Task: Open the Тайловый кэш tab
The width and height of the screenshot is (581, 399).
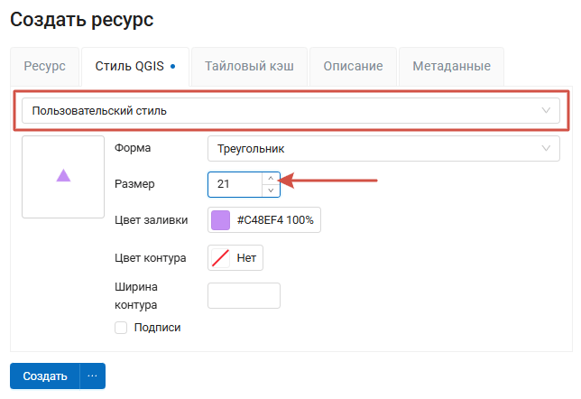Action: 248,67
